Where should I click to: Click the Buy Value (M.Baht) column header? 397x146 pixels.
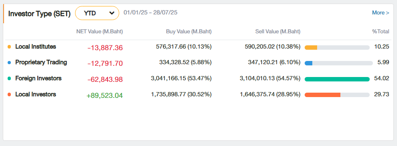pos(189,32)
